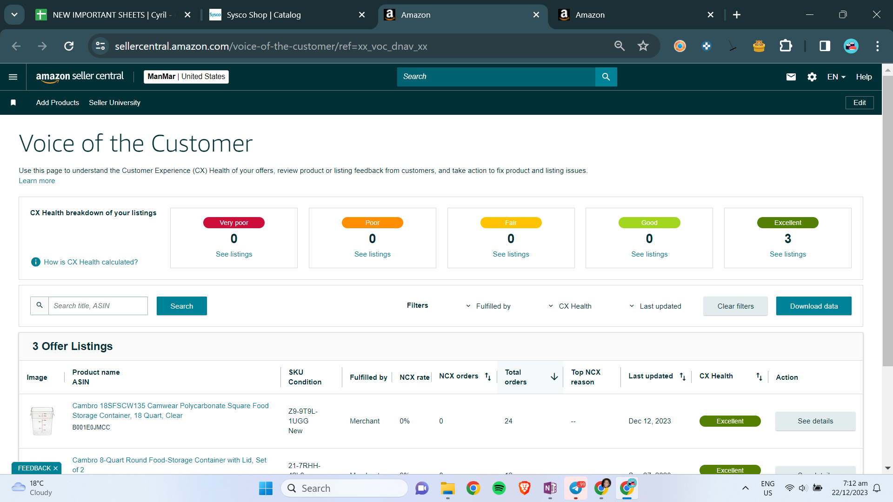Open OneNote from the taskbar
Image resolution: width=893 pixels, height=502 pixels.
tap(550, 489)
